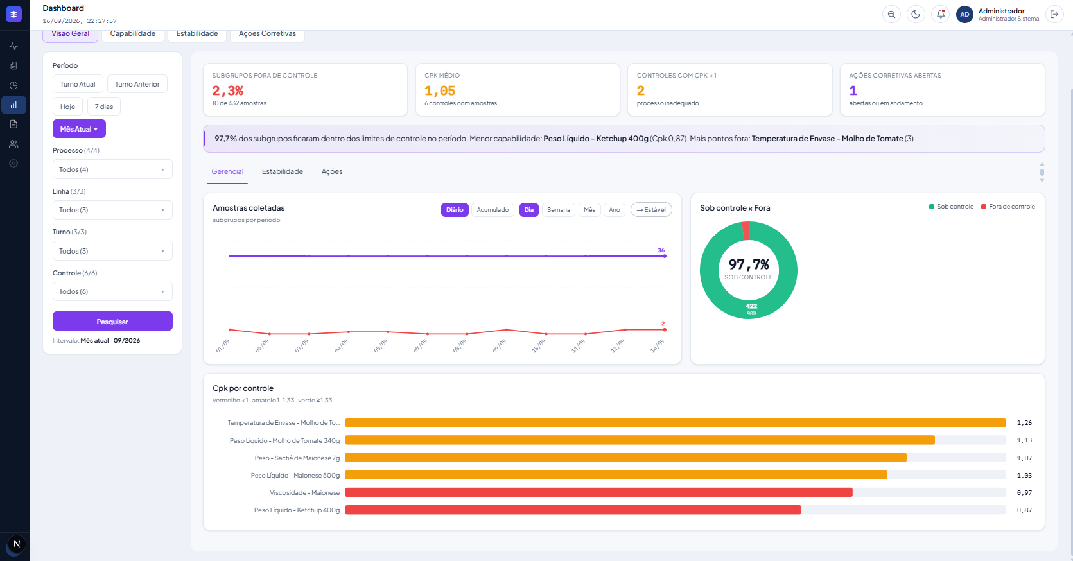Click the Peso Líquido - Ketchup 400g Cpk bar
This screenshot has width=1073, height=561.
tap(573, 510)
